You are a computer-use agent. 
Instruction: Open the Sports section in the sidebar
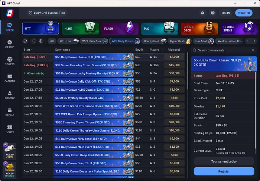(x=10, y=61)
